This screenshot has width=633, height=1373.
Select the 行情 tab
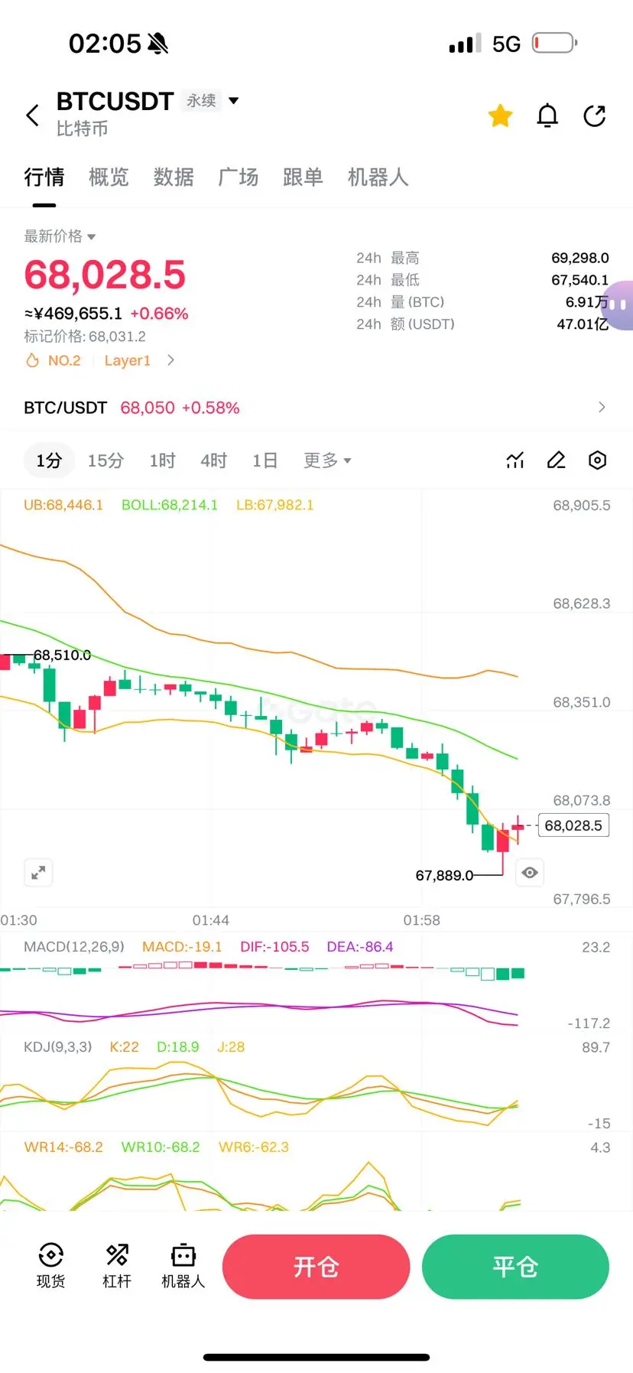tap(44, 177)
